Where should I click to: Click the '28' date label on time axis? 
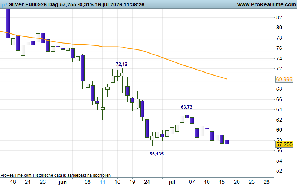267,182
